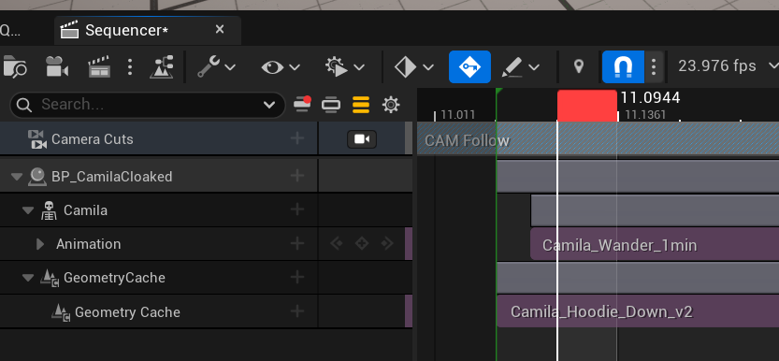
Task: Open the sequence hierarchy icon in toolbar
Action: (x=162, y=66)
